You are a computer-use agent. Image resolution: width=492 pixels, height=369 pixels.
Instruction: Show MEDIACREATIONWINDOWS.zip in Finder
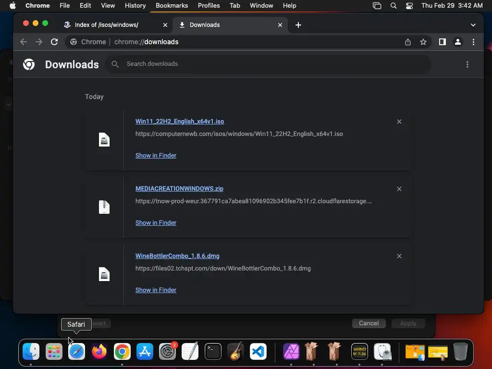point(156,222)
